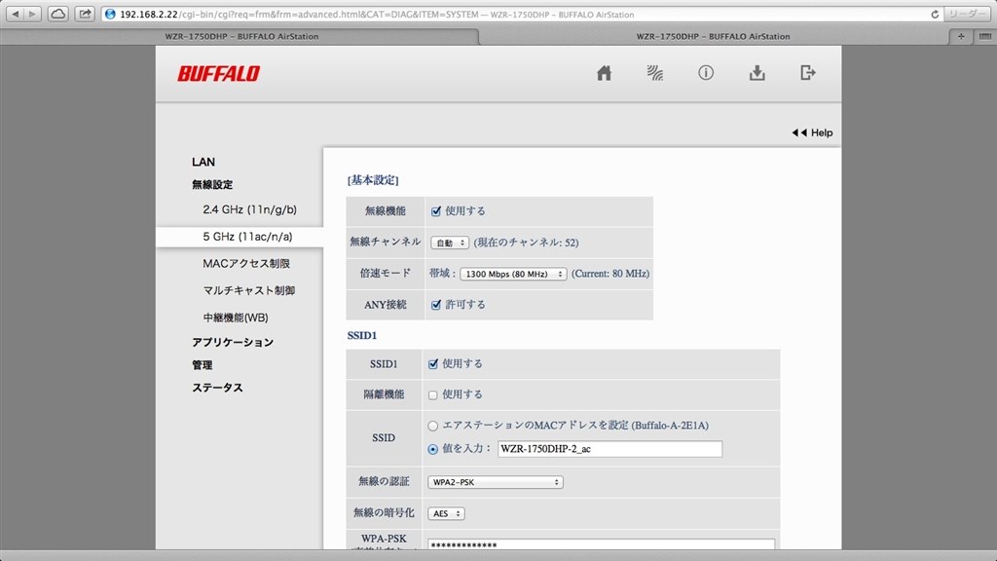Log out using the exit icon
The height and width of the screenshot is (561, 997).
[x=807, y=73]
